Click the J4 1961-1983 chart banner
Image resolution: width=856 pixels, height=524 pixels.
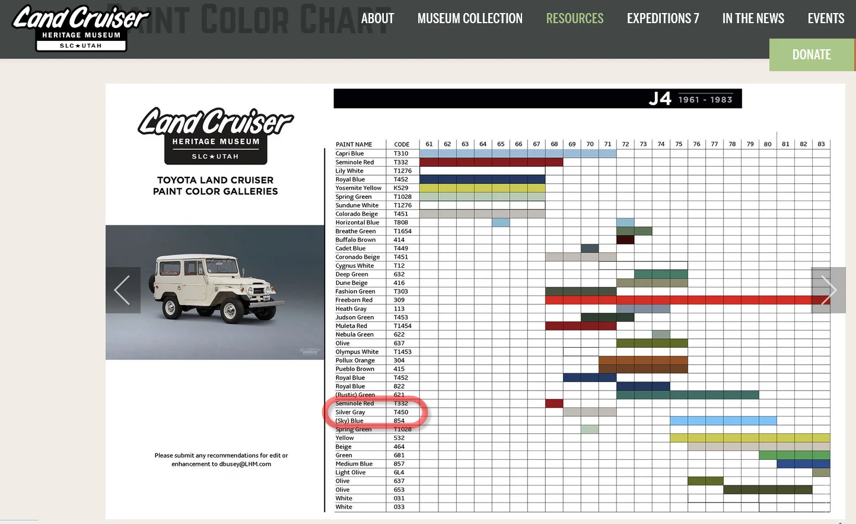(x=537, y=99)
